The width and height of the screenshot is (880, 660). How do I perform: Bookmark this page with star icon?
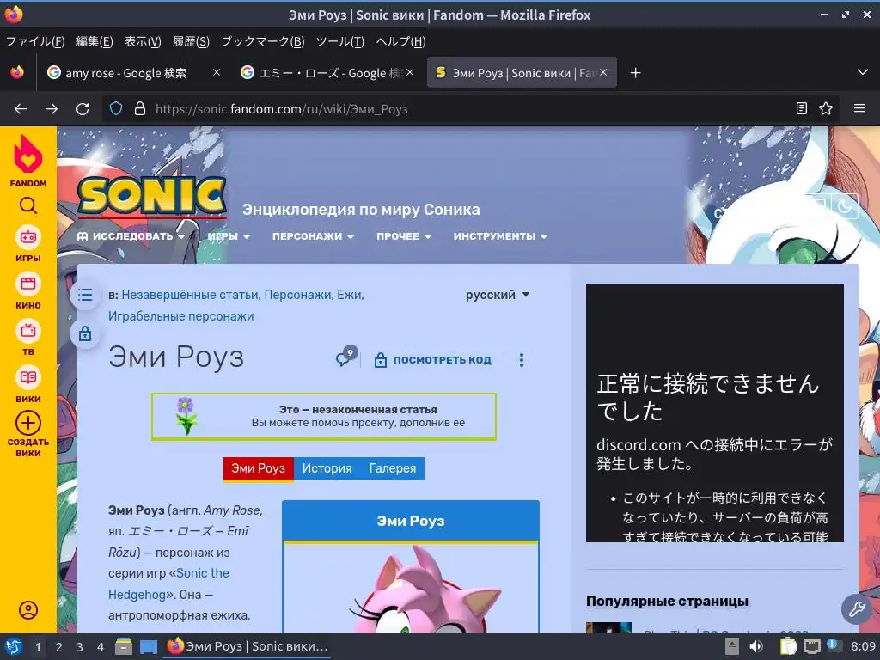click(x=826, y=108)
